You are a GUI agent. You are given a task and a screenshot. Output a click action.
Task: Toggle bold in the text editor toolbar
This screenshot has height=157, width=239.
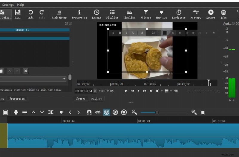120,33
